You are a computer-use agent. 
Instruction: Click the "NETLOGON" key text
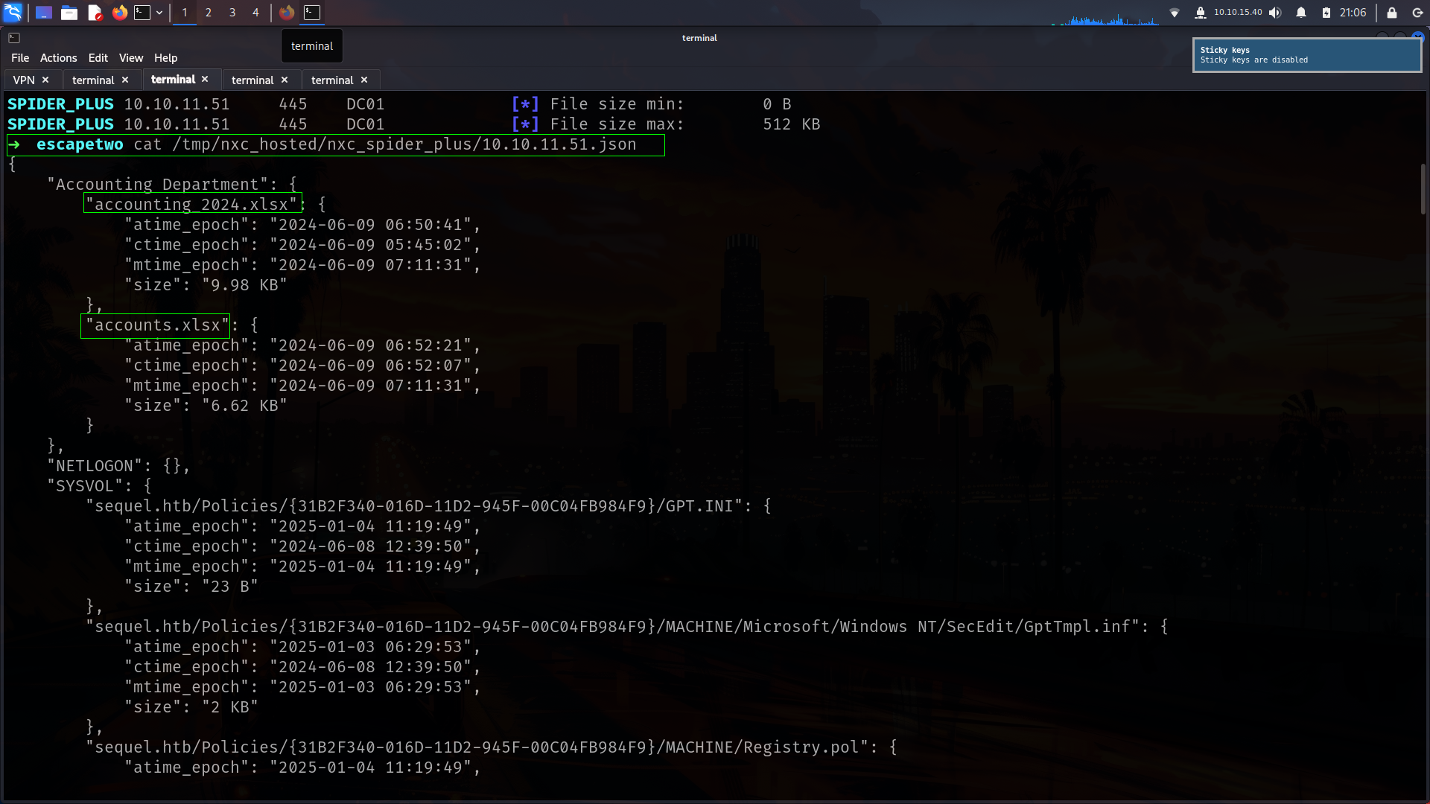(x=95, y=466)
